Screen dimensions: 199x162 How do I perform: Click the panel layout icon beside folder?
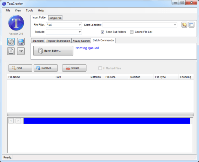pyautogui.click(x=191, y=25)
